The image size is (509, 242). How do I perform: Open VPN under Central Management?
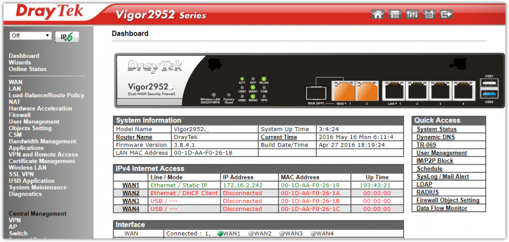[x=15, y=220]
